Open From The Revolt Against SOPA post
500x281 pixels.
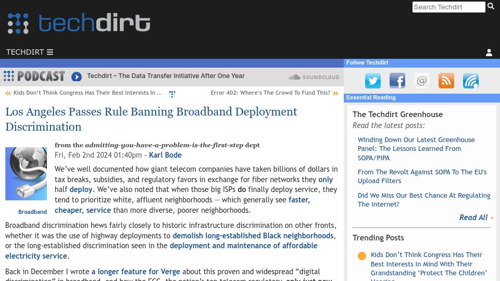coord(422,176)
